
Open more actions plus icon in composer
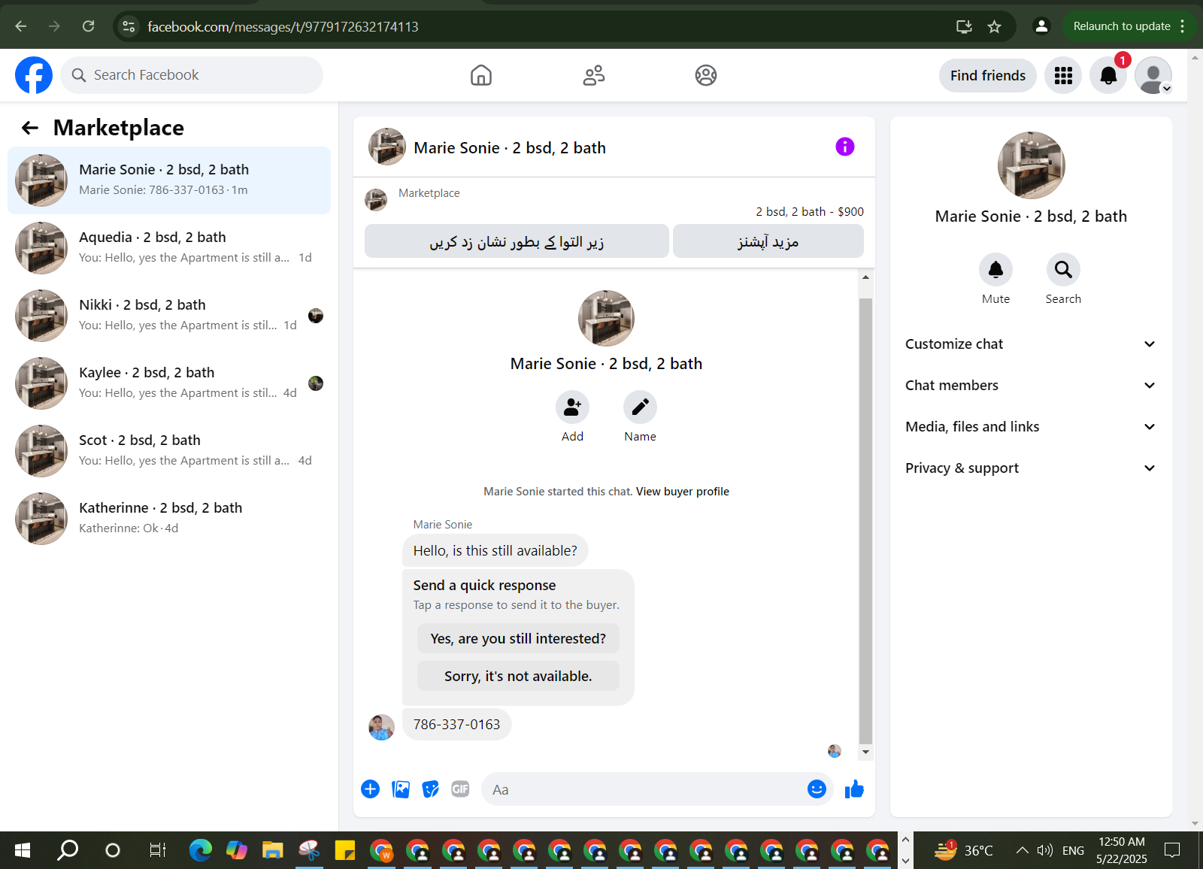tap(370, 789)
